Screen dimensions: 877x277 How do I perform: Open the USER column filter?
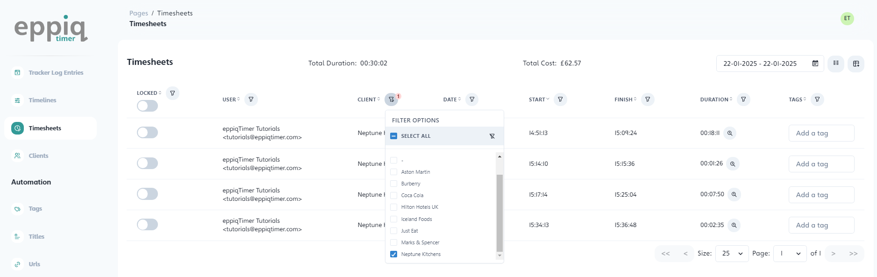coord(251,99)
